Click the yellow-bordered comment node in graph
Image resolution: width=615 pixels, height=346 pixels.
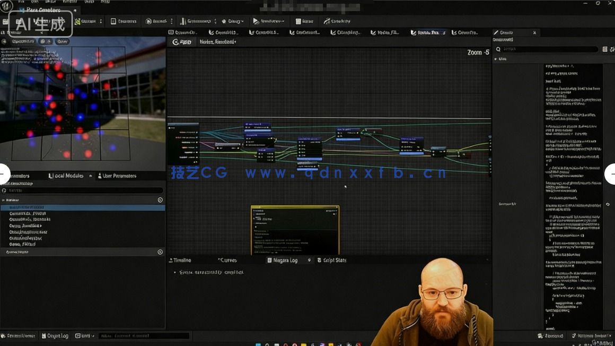click(x=295, y=229)
